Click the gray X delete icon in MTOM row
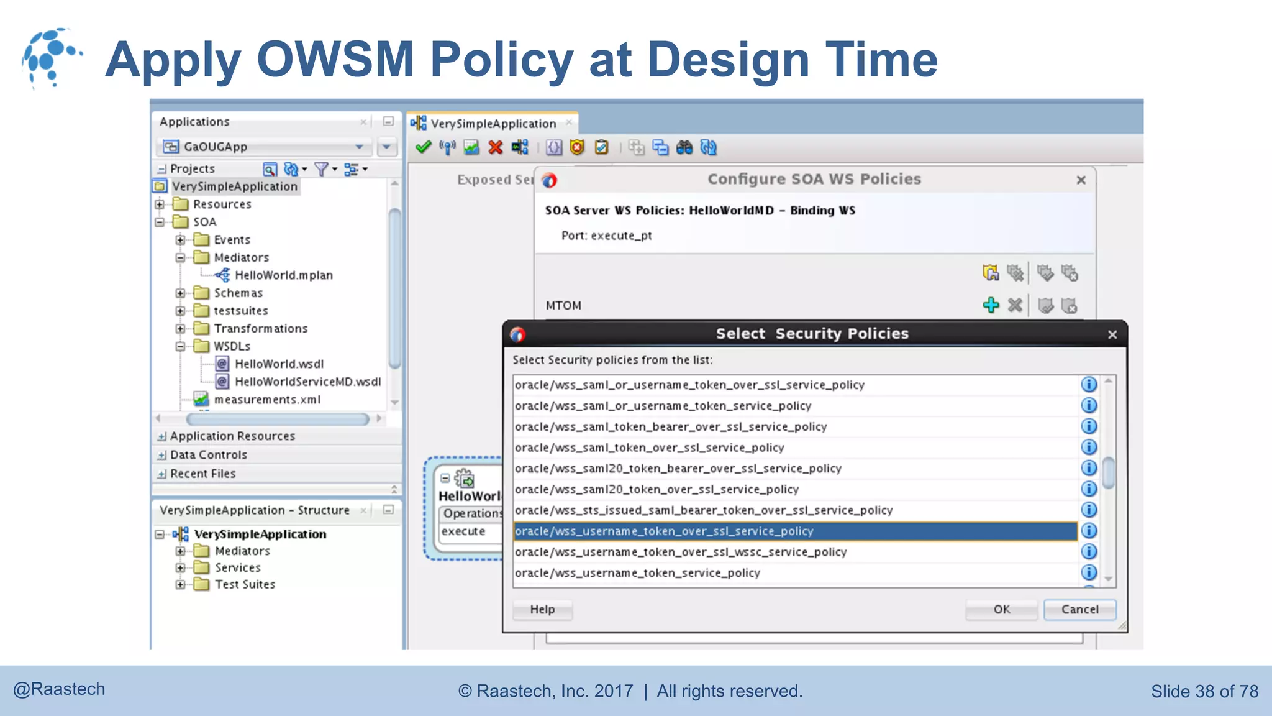Screen dimensions: 1272x716 pos(1015,305)
